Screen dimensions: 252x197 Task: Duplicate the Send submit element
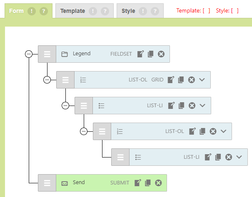coord(148,183)
